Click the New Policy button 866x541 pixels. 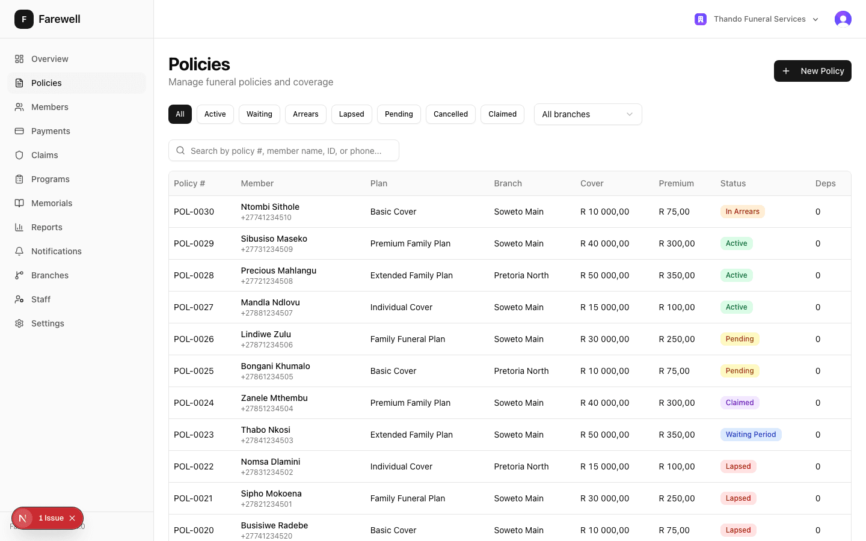pyautogui.click(x=812, y=71)
